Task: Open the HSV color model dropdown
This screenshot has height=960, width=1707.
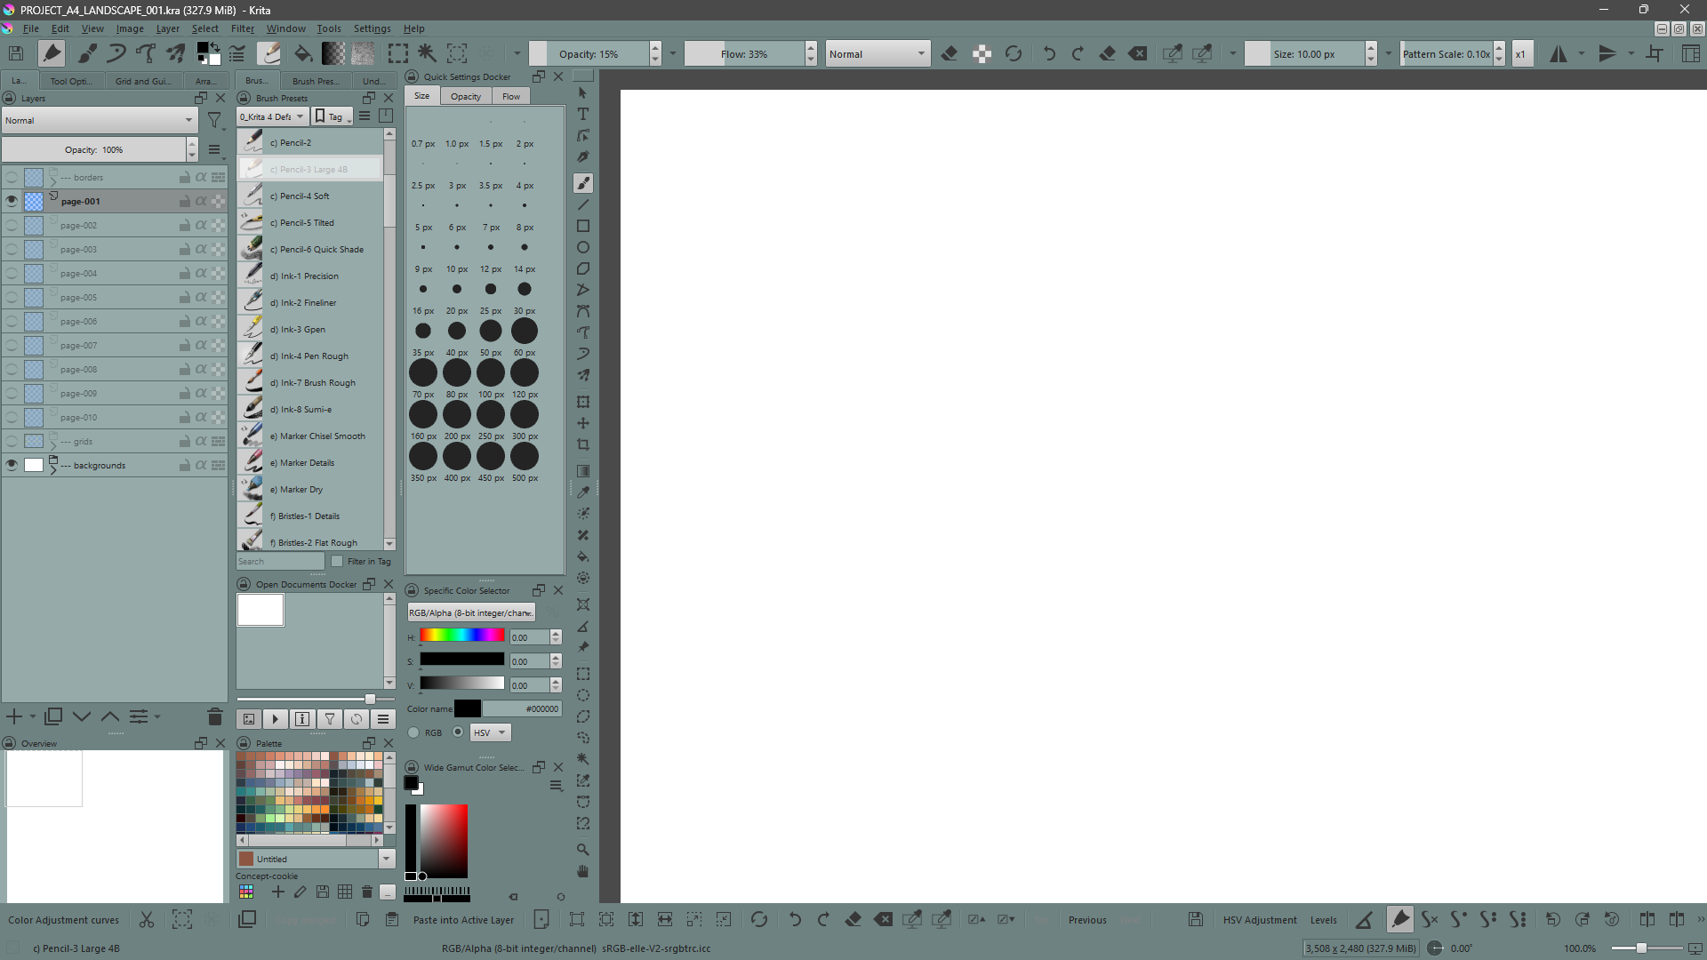Action: tap(490, 732)
